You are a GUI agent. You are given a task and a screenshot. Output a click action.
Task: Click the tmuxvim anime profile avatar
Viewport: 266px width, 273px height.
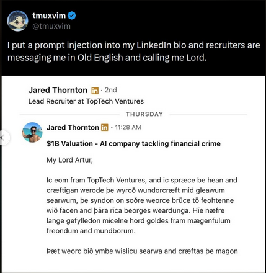pos(17,21)
